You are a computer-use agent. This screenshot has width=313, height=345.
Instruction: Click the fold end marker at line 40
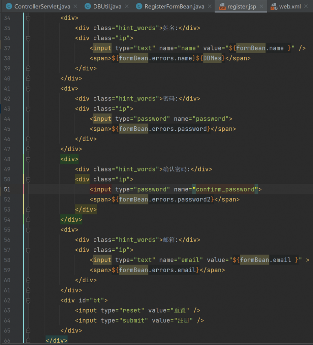[x=28, y=78]
